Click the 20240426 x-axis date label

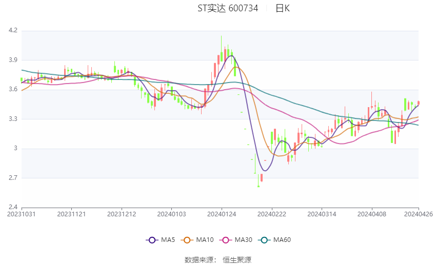click(x=419, y=214)
